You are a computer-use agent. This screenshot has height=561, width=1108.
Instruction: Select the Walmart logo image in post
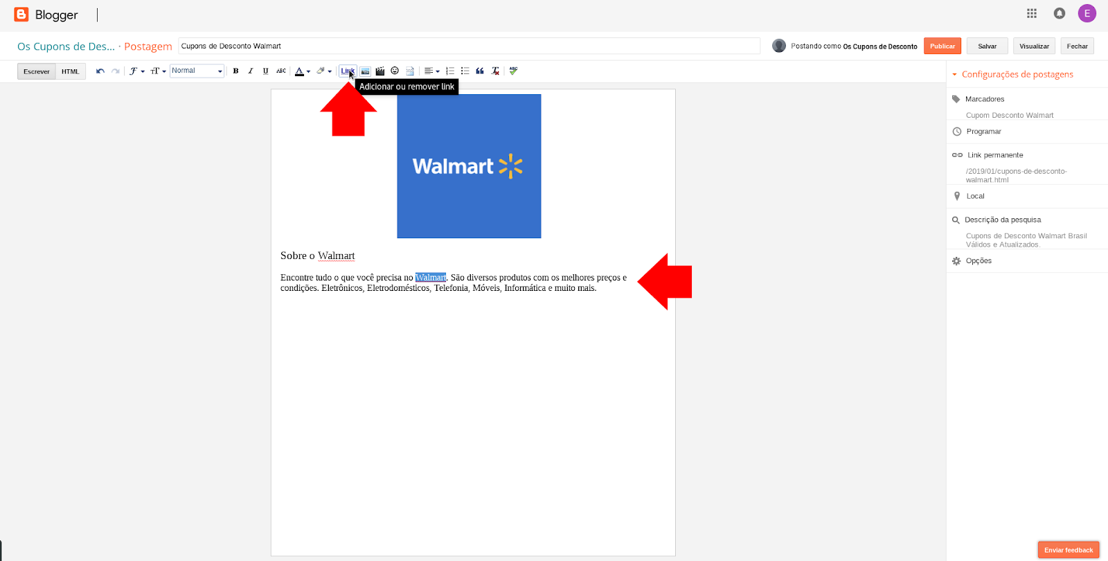pyautogui.click(x=469, y=166)
